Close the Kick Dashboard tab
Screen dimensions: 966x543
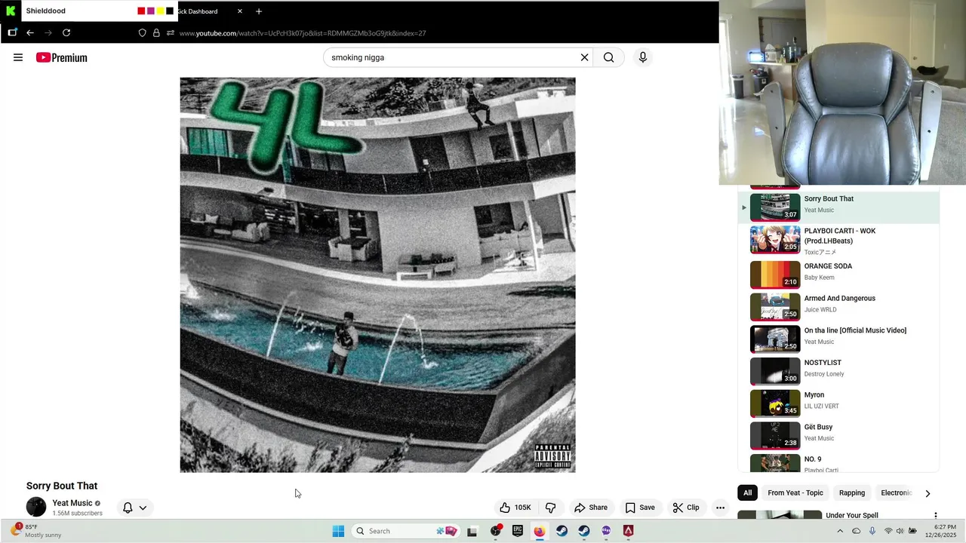[x=240, y=11]
